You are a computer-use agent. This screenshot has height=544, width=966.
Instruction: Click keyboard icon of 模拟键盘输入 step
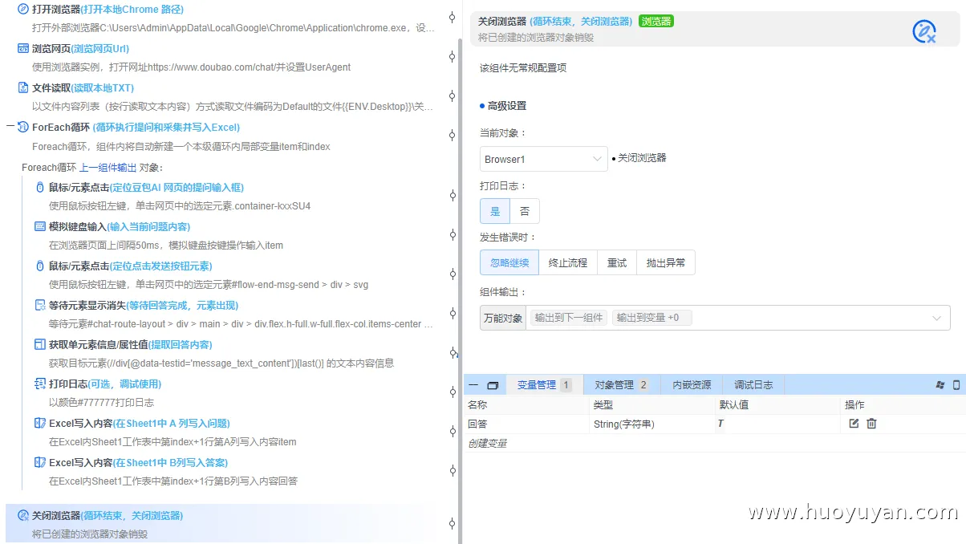[40, 226]
